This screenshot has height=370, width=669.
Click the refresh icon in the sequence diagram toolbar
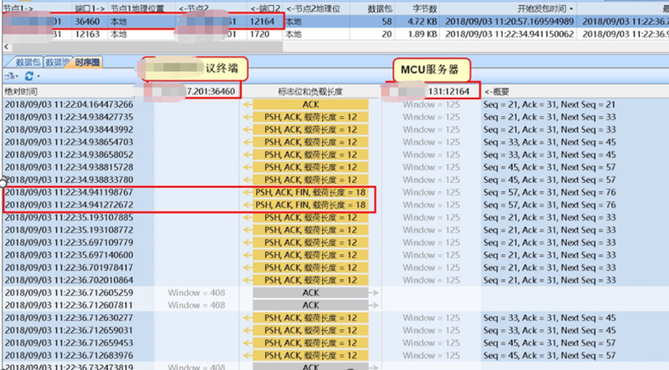coord(29,76)
